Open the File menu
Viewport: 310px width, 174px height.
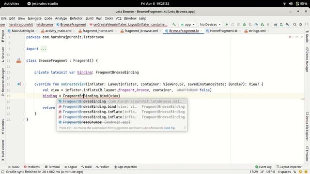[x=4, y=18]
